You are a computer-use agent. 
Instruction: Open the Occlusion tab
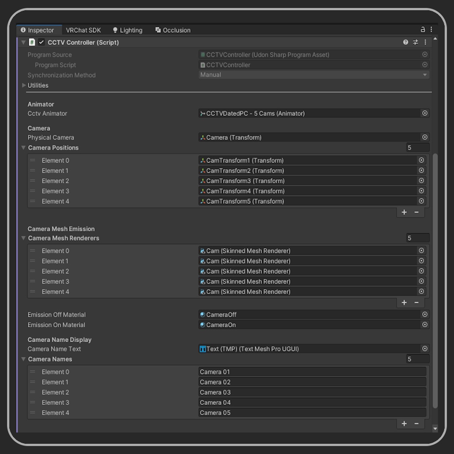tap(173, 30)
